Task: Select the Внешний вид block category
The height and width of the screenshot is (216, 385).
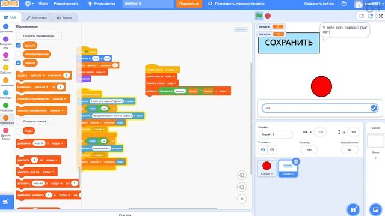Action: click(6, 43)
